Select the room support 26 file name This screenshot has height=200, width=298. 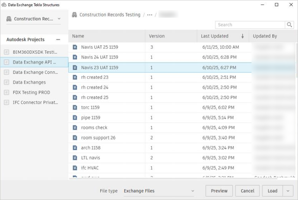[x=98, y=138]
